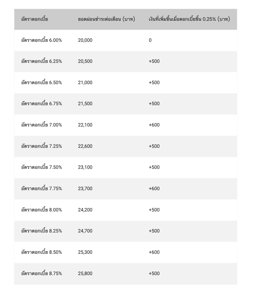Viewport: 257px width, 290px height.
Task: Click the "อัตราดอกเบี้ย" column header
Action: [x=35, y=19]
